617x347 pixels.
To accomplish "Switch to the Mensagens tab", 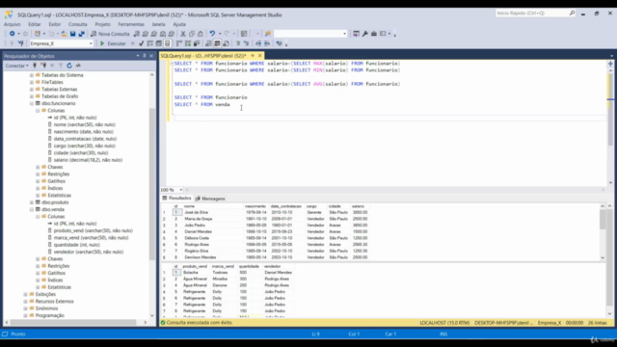I will pyautogui.click(x=210, y=199).
